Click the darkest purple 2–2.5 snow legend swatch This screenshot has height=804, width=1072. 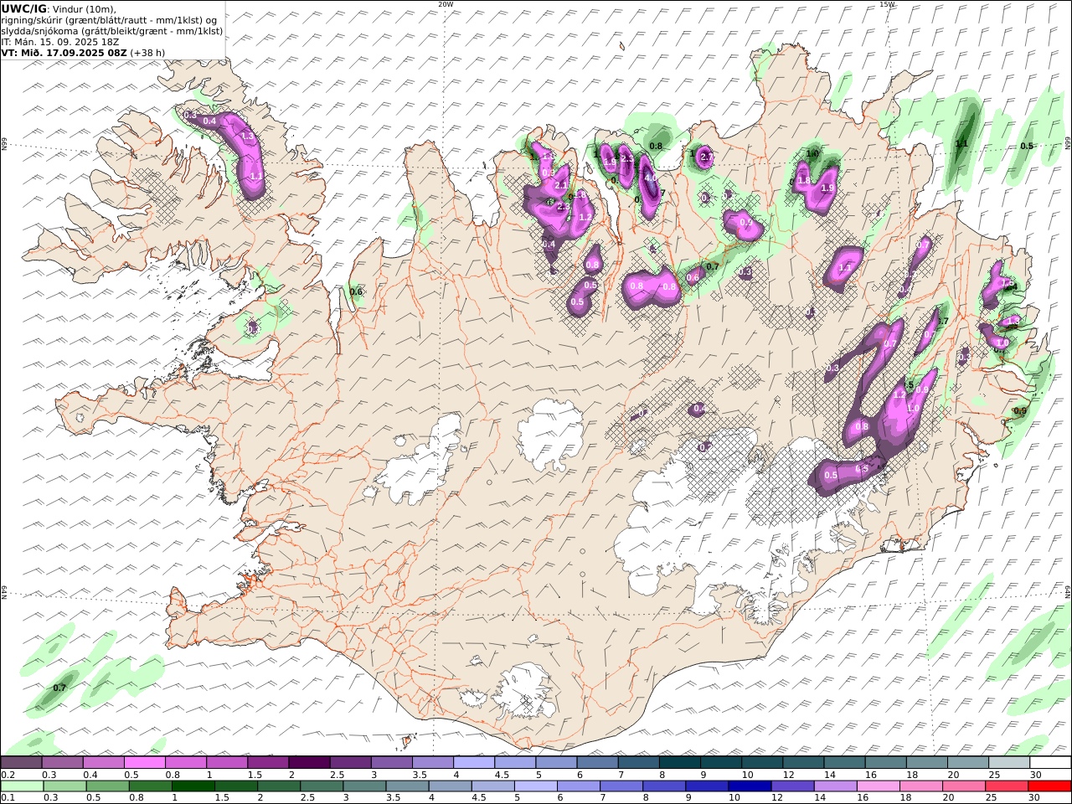tap(308, 763)
